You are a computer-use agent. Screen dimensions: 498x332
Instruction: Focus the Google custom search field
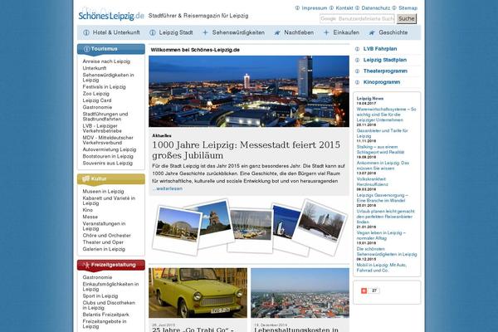(x=357, y=19)
